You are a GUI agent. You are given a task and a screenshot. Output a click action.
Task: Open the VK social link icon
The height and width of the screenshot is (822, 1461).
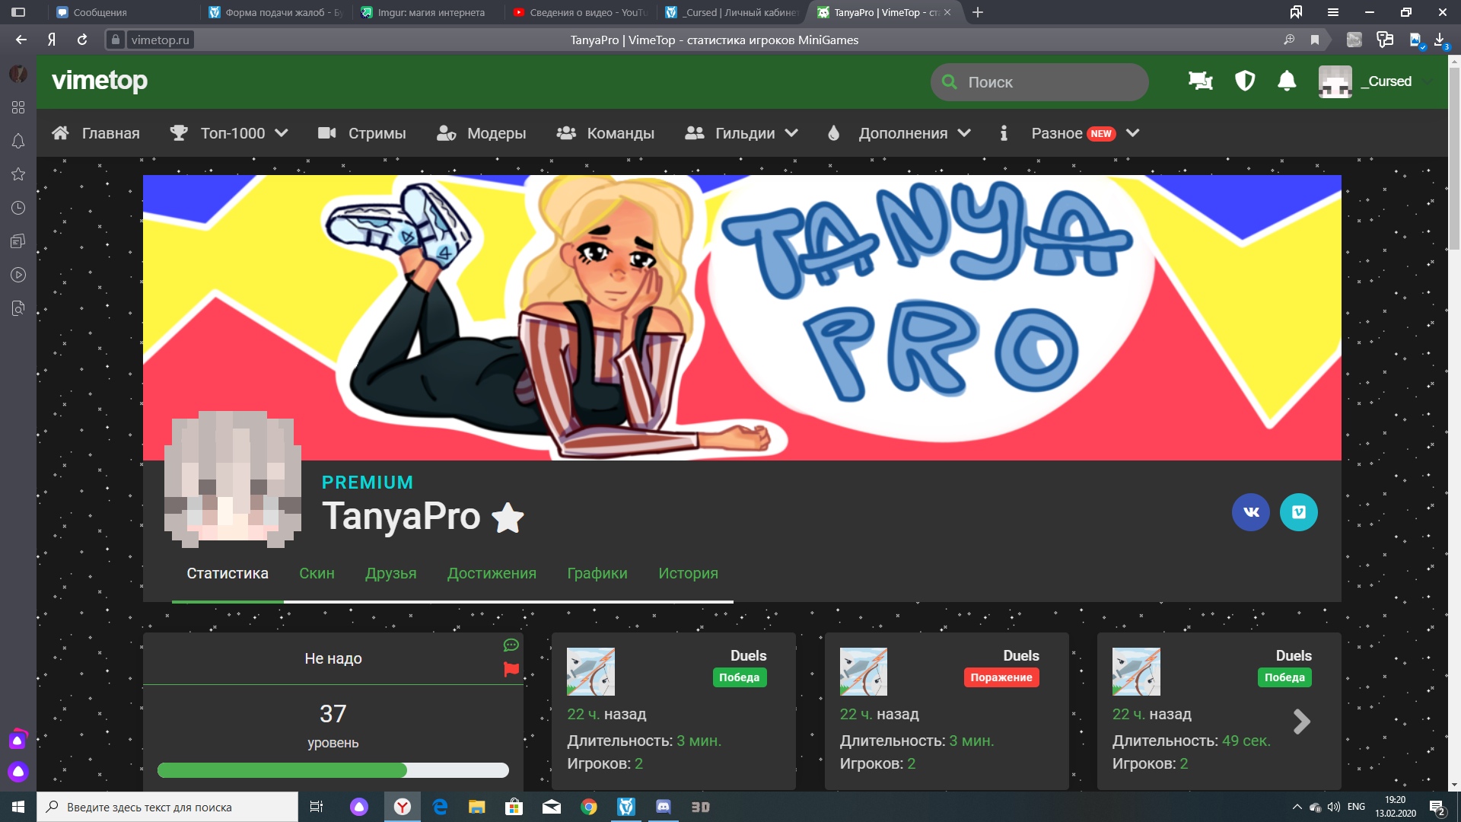pyautogui.click(x=1251, y=512)
